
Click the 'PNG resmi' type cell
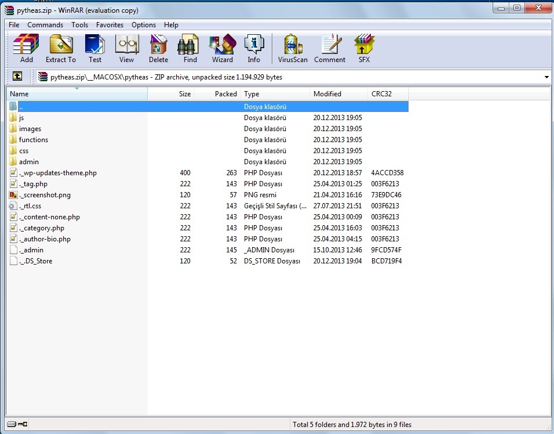point(260,194)
